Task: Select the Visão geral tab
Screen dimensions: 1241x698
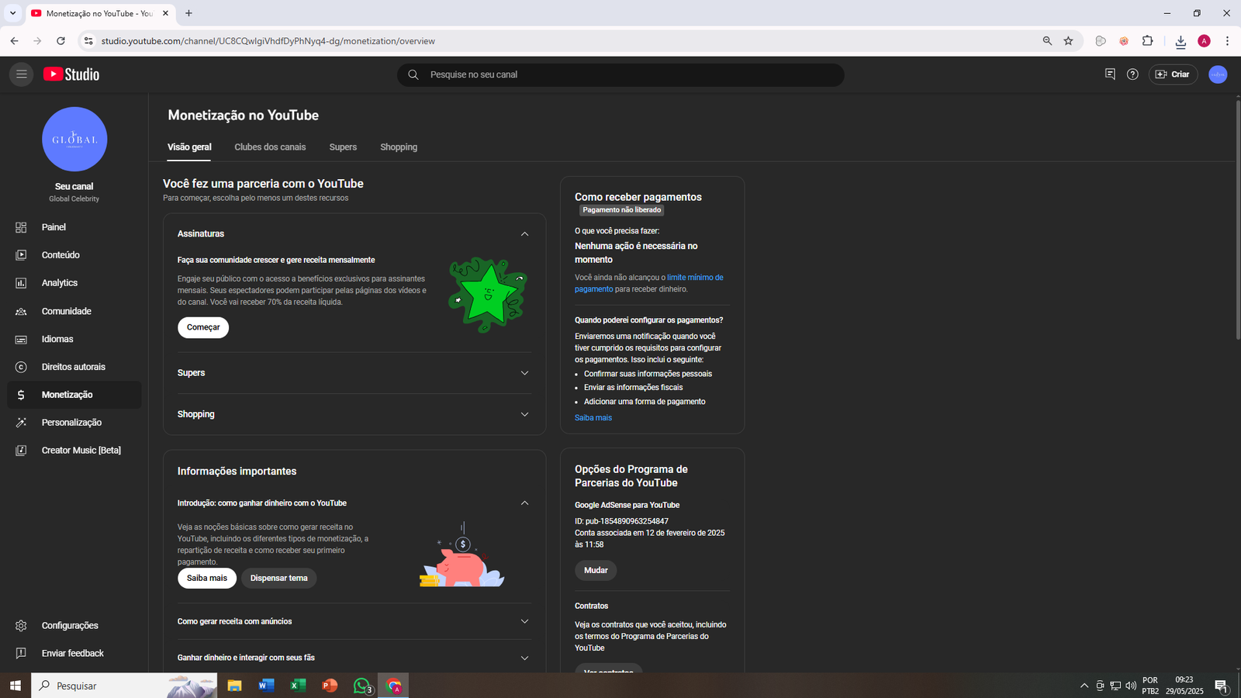Action: click(x=189, y=147)
